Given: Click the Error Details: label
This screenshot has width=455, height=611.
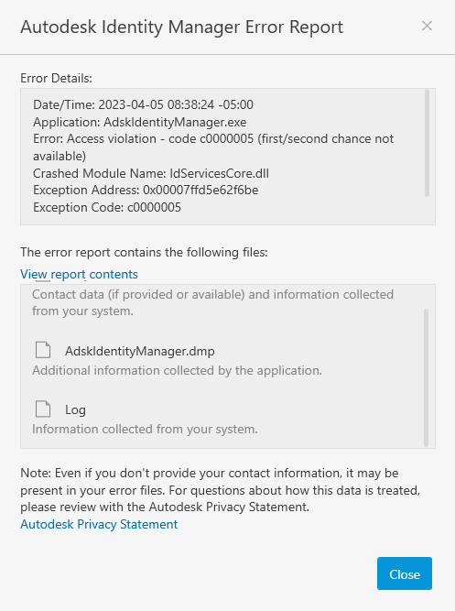Looking at the screenshot, I should [x=56, y=79].
